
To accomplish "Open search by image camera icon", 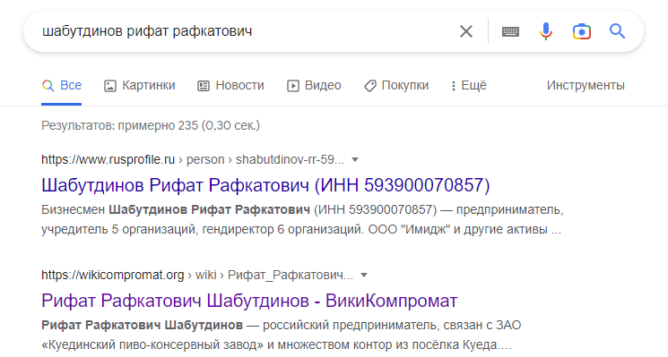I will click(582, 31).
